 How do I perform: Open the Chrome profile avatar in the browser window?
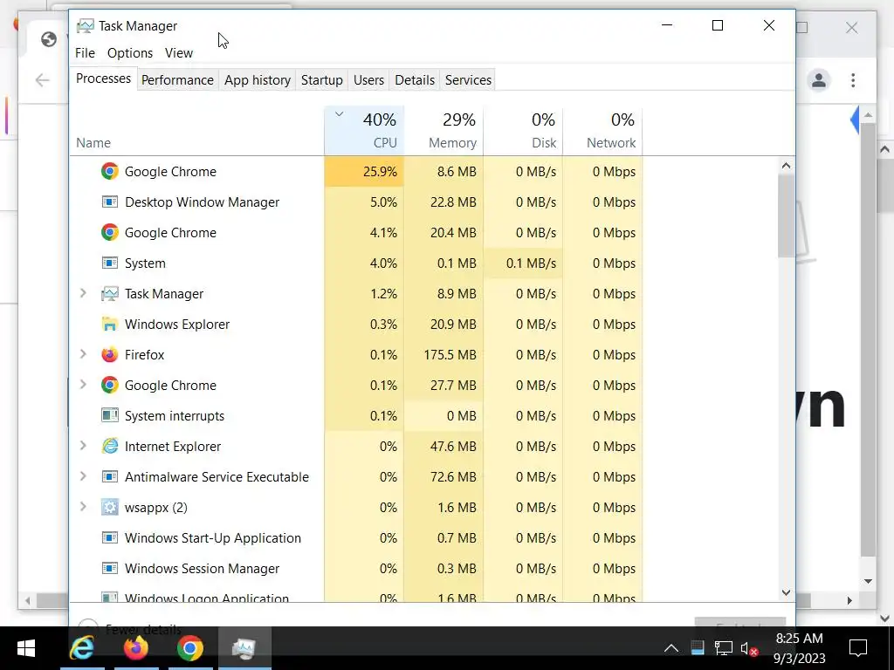click(819, 79)
